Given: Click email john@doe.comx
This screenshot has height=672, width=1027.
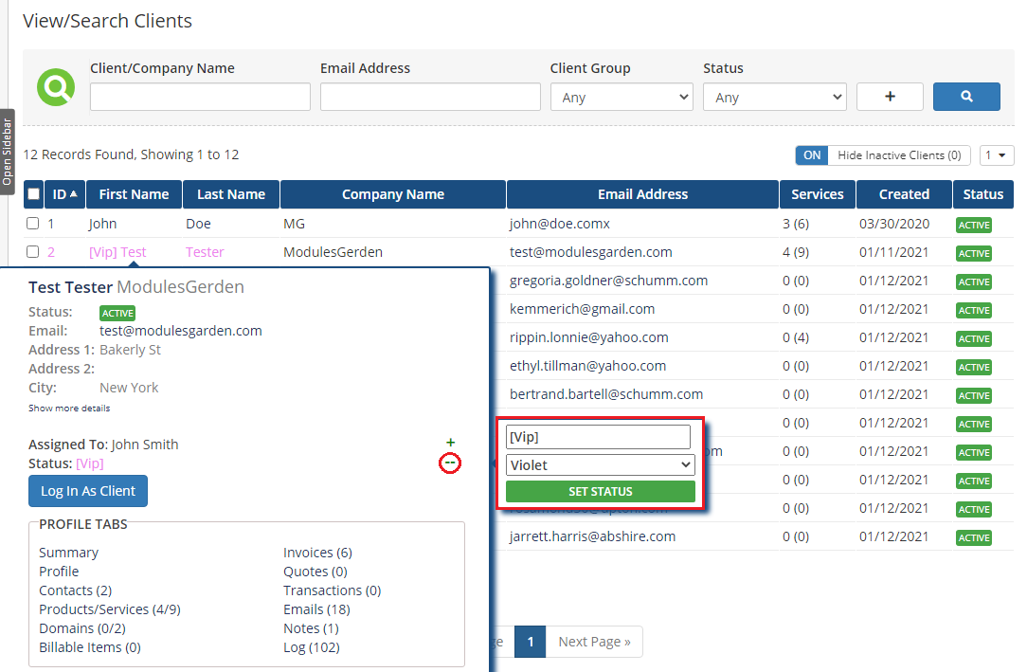Looking at the screenshot, I should (x=560, y=224).
